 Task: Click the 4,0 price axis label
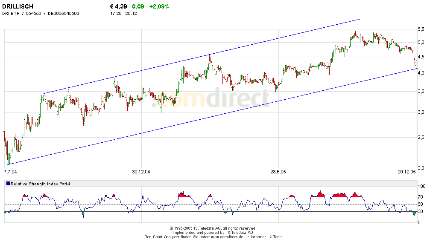click(421, 73)
